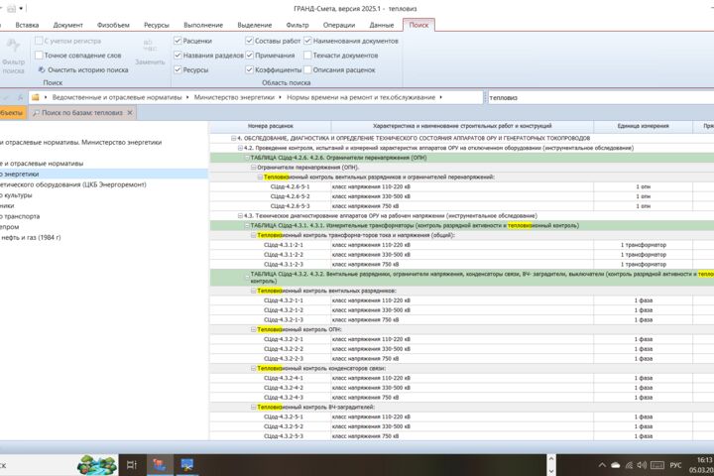Open the Выделение ribbon tab
714x476 pixels.
coord(255,25)
